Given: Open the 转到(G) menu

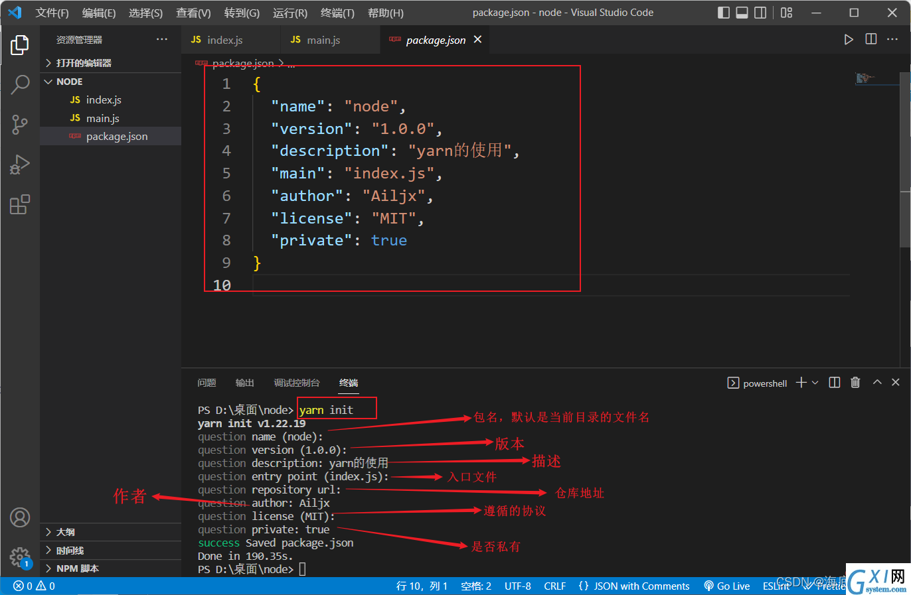Looking at the screenshot, I should [242, 13].
